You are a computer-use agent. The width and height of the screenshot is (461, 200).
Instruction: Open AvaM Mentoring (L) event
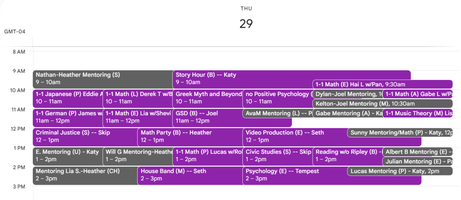pyautogui.click(x=278, y=113)
